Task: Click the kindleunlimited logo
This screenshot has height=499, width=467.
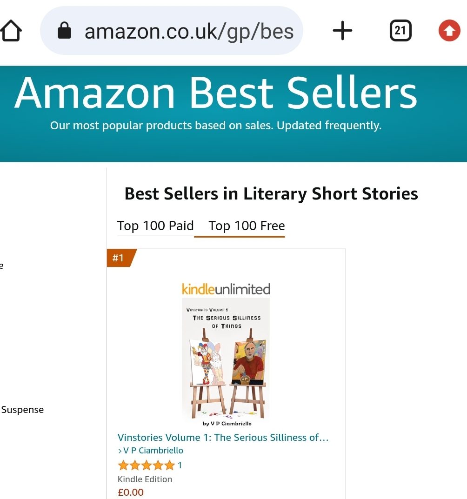Action: 226,289
